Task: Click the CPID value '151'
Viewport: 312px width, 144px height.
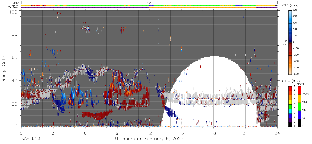Action: point(149,3)
